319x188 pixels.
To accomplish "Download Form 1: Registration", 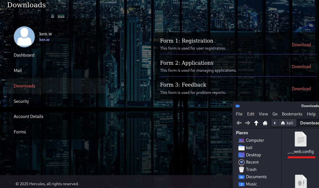I will [301, 45].
